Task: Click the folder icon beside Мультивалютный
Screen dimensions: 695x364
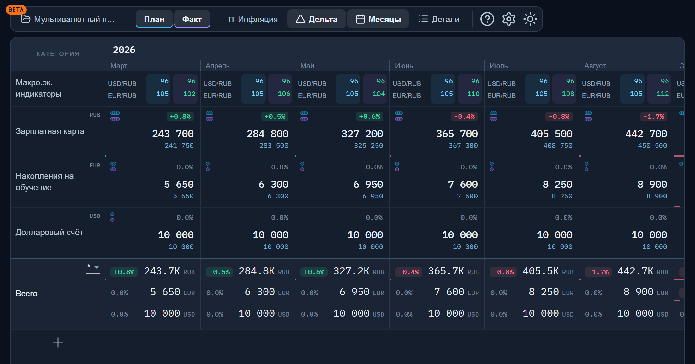Action: (26, 19)
